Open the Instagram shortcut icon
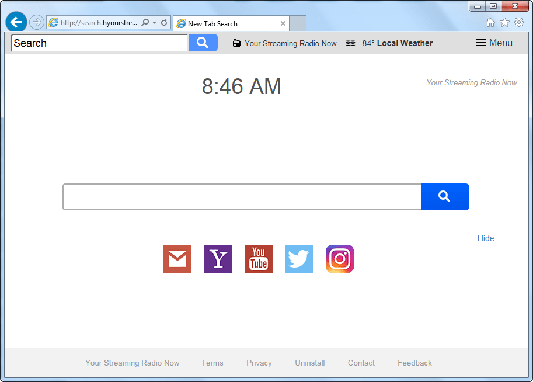533x382 pixels. tap(340, 259)
